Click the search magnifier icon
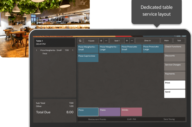 coord(80,41)
